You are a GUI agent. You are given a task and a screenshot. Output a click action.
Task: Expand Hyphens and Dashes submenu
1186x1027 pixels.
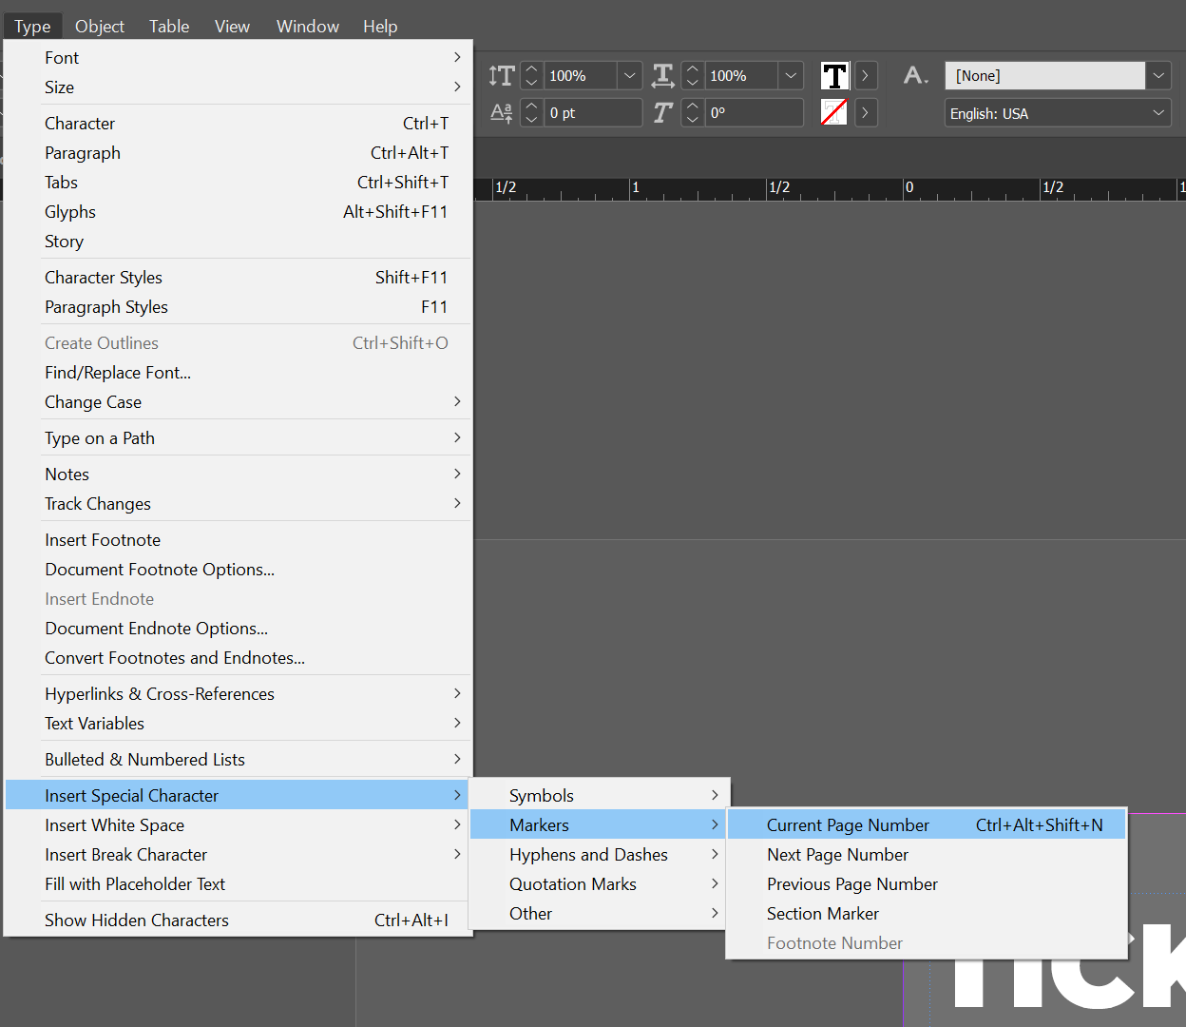click(600, 854)
